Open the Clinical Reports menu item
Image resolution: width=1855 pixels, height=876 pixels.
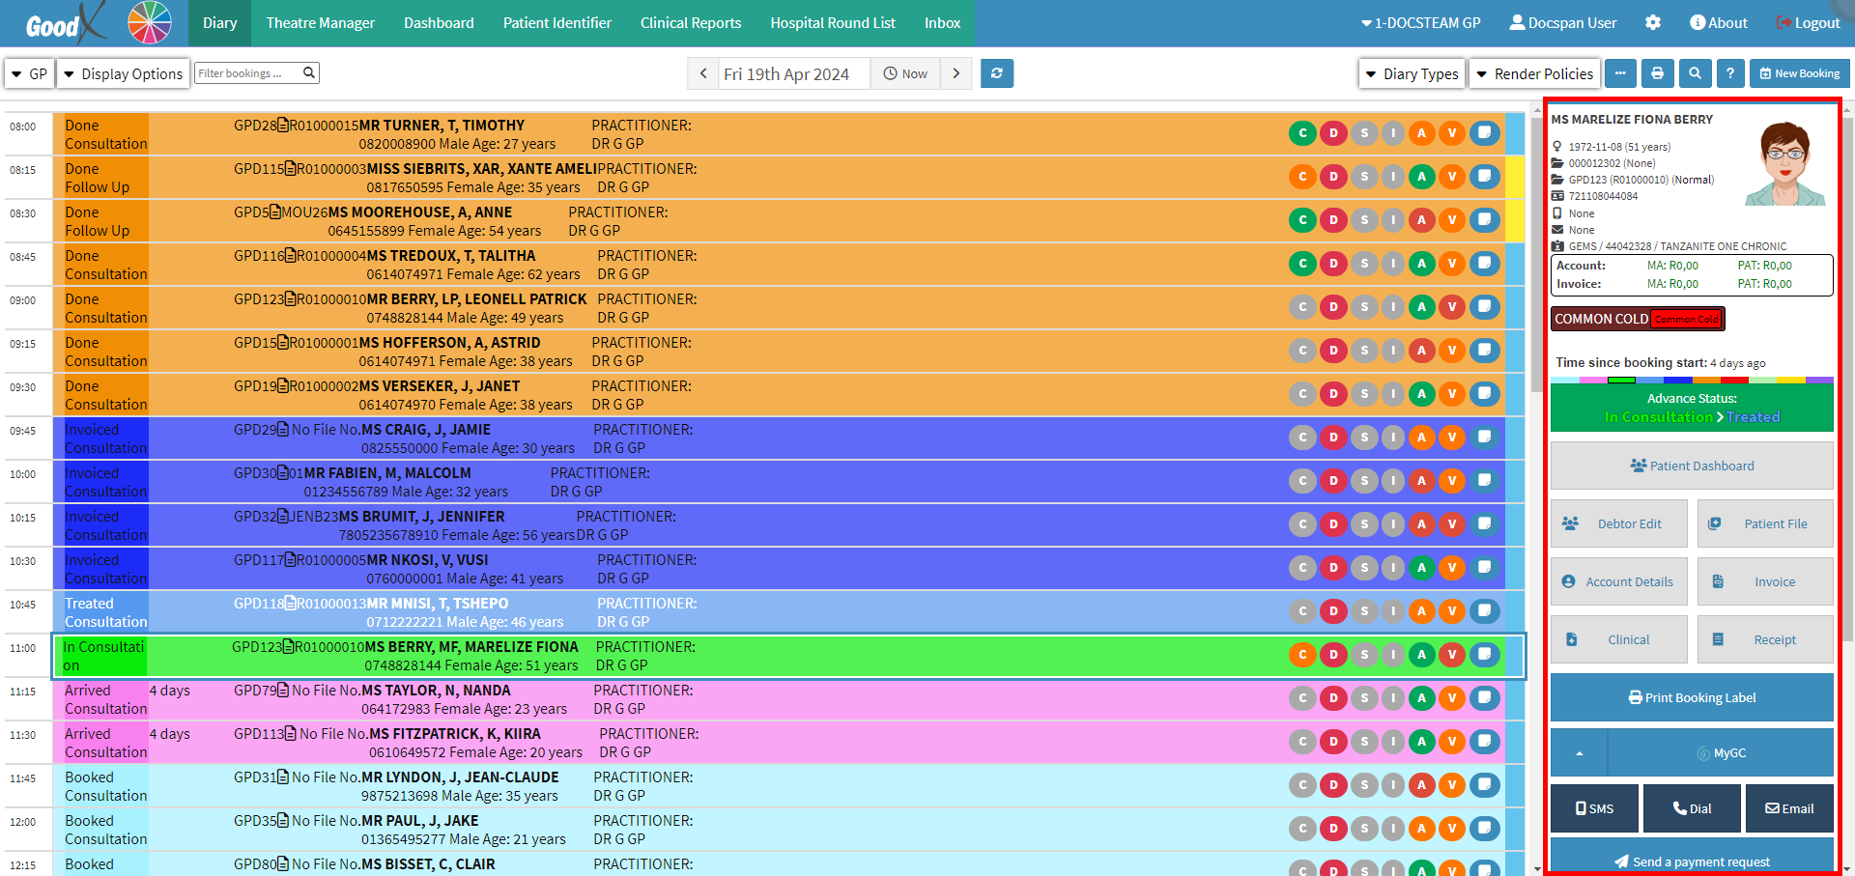[690, 23]
